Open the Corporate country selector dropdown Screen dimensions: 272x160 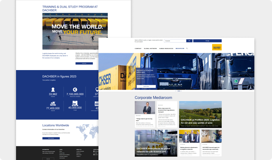pos(175,41)
